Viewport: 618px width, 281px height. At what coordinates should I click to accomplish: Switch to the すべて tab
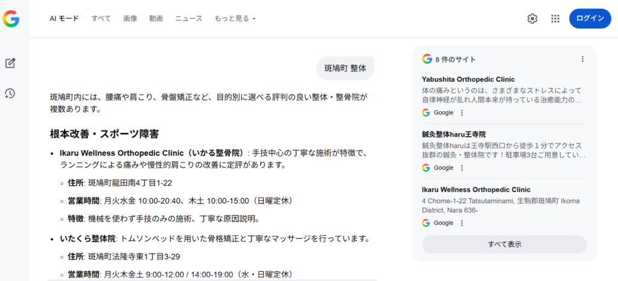[101, 19]
